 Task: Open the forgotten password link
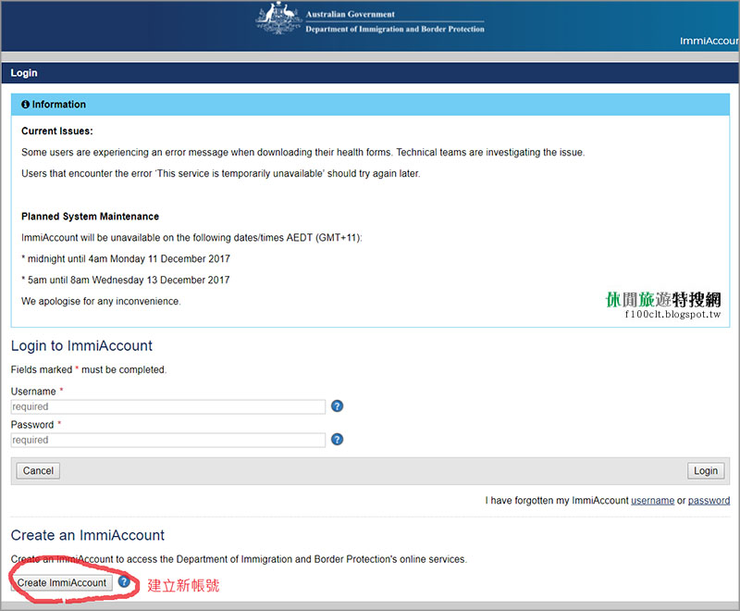click(709, 501)
